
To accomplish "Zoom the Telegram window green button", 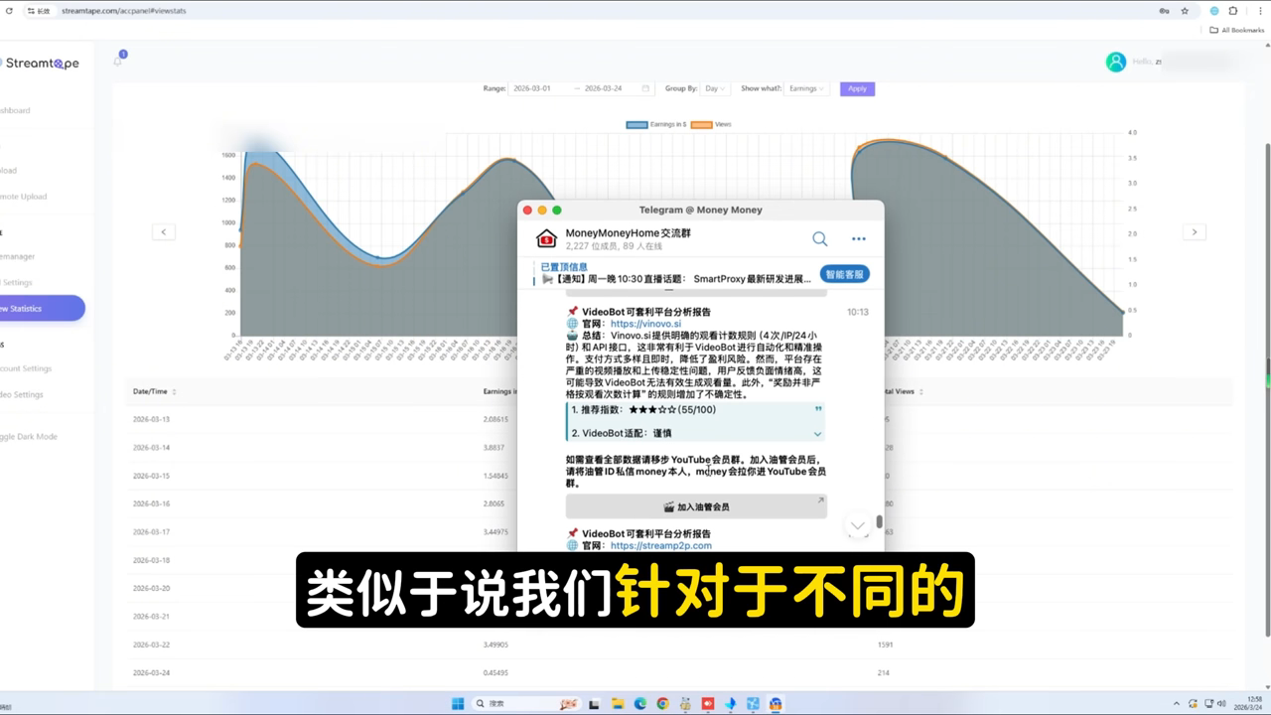I will 557,210.
